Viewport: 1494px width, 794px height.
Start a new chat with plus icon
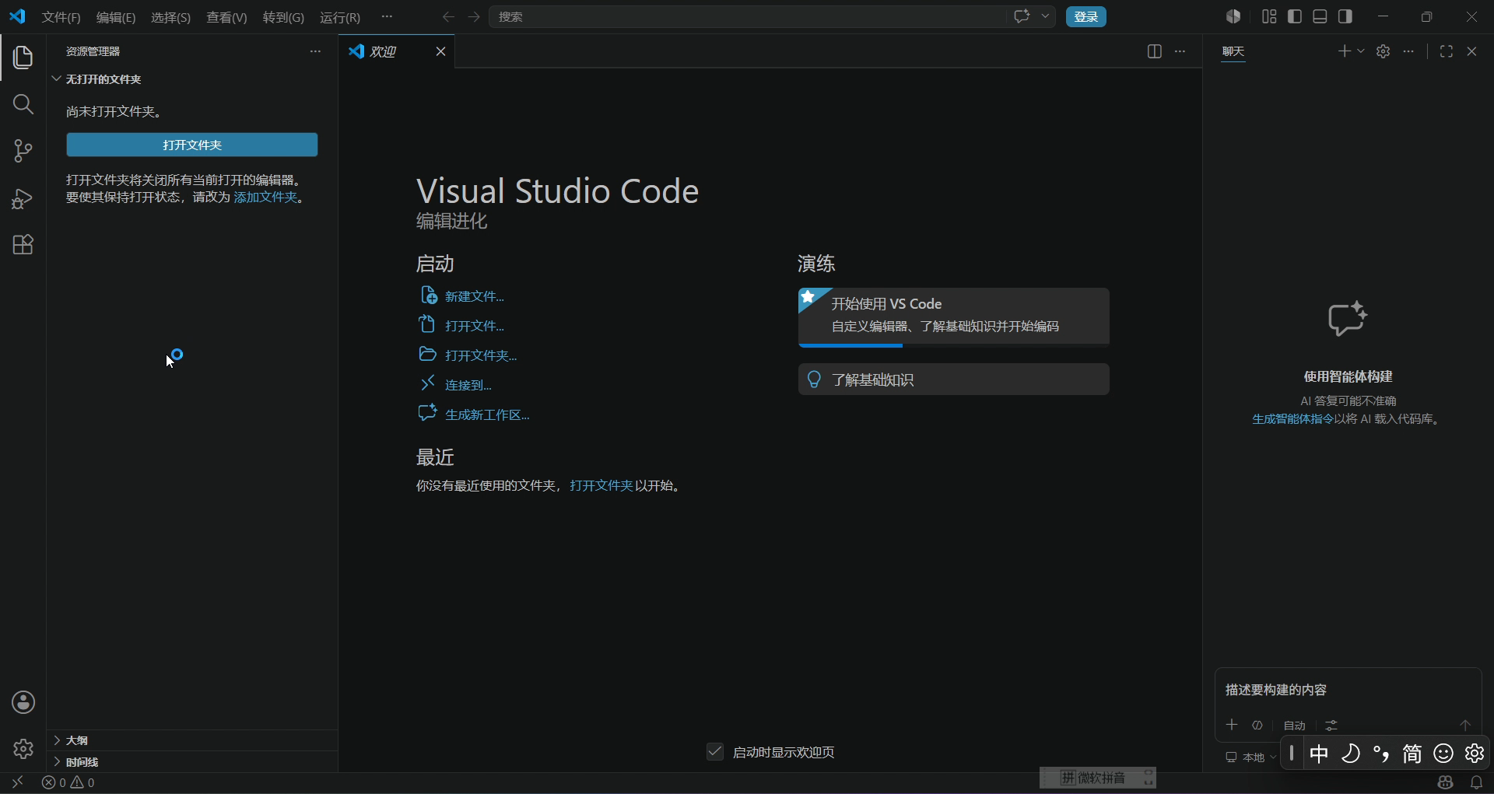[x=1344, y=51]
